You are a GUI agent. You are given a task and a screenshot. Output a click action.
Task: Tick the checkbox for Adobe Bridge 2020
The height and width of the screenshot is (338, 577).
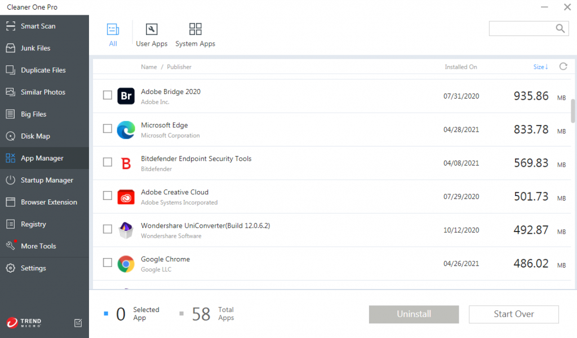[108, 95]
